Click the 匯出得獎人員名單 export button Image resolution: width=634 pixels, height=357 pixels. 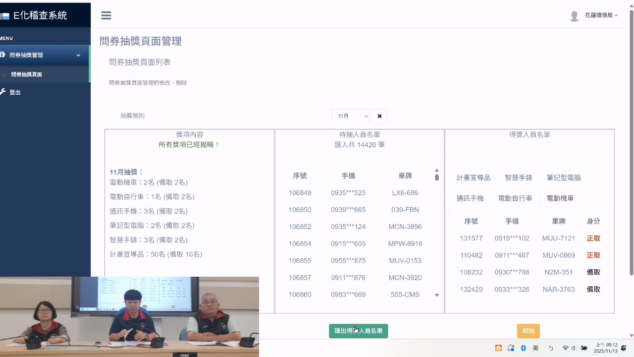click(x=358, y=331)
